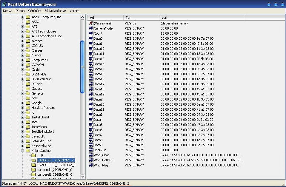Select the Data18 value name
The height and width of the screenshot is (187, 286).
(x=99, y=89)
